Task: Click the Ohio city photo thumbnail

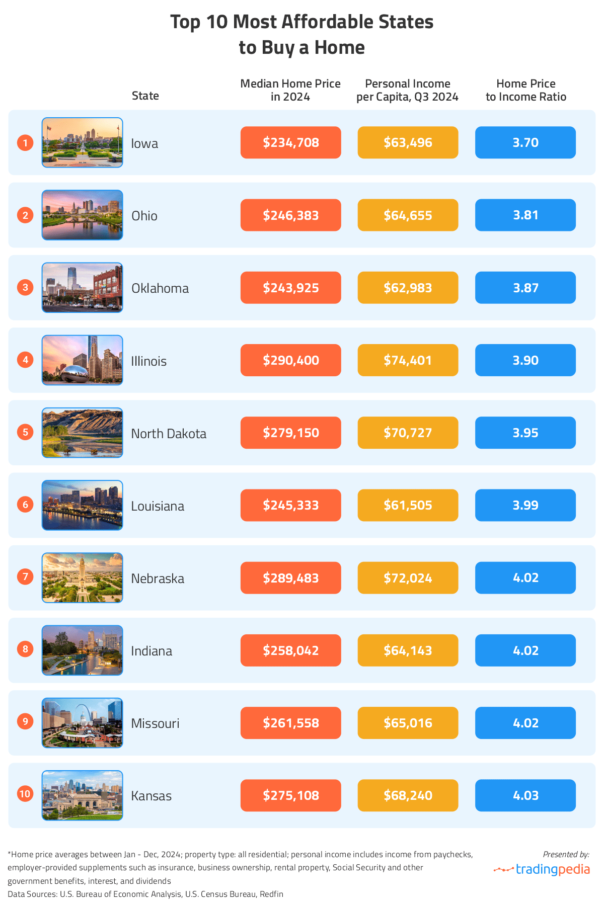Action: (82, 215)
